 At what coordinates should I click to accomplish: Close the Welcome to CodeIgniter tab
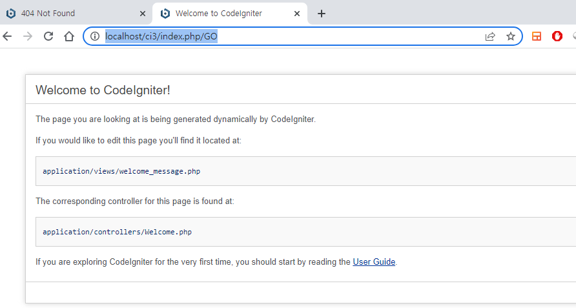[297, 14]
